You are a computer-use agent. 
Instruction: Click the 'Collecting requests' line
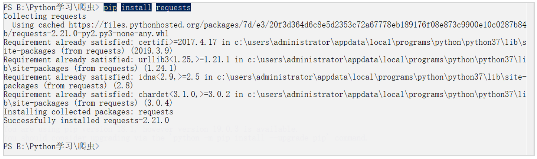(x=45, y=16)
